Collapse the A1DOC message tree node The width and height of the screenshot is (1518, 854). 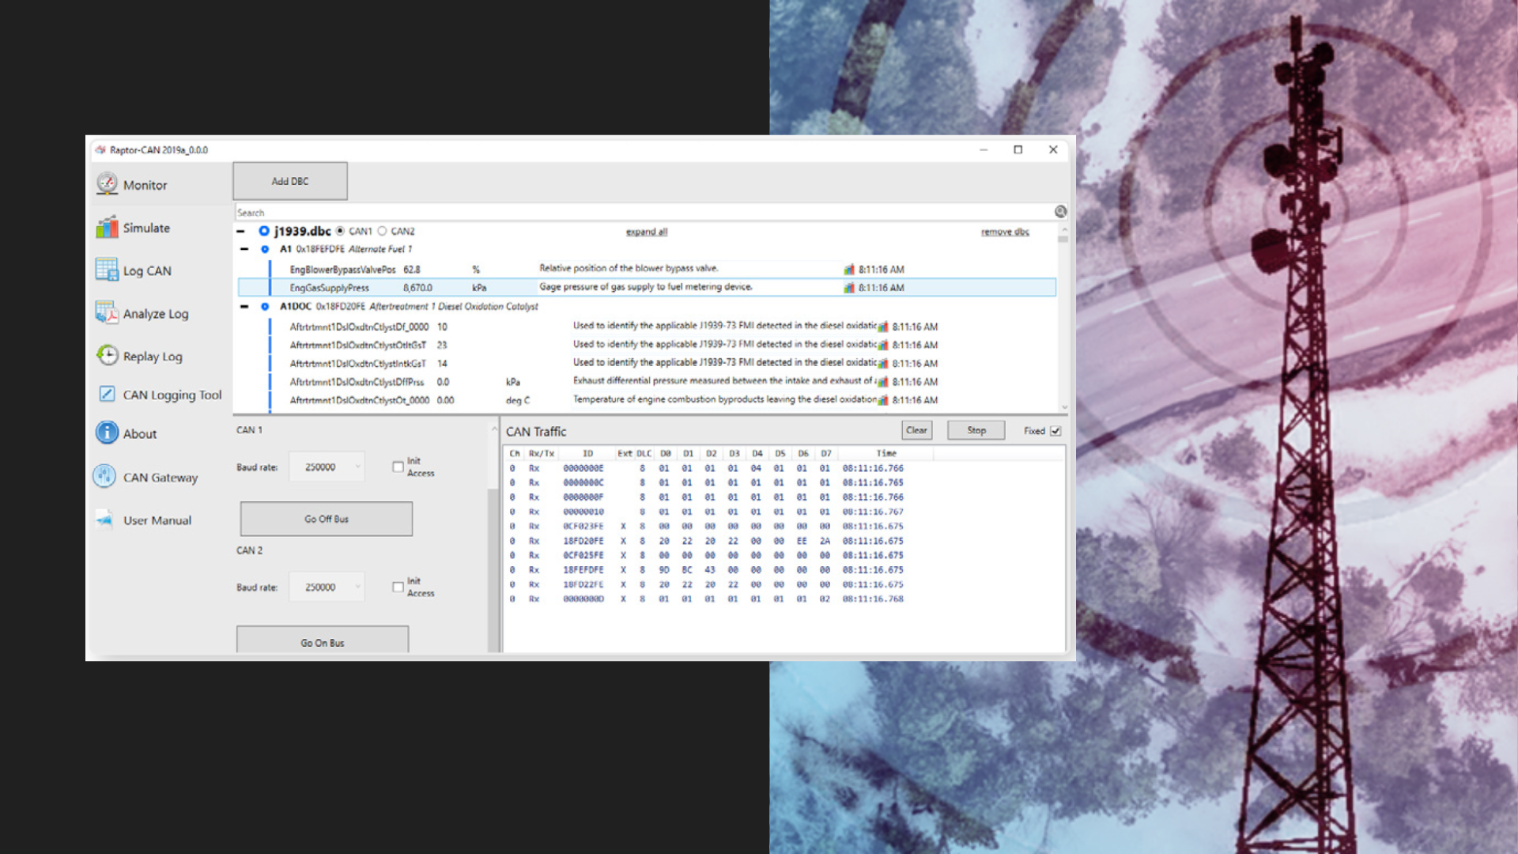click(244, 307)
